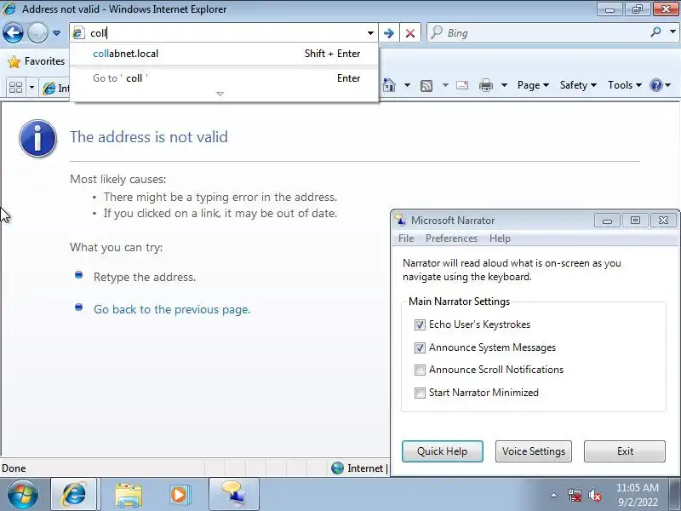Show hidden system tray icons arrow
Image resolution: width=681 pixels, height=511 pixels.
point(554,495)
